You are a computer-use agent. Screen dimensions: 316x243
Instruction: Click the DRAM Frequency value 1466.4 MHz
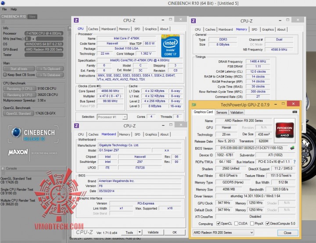(x=258, y=61)
